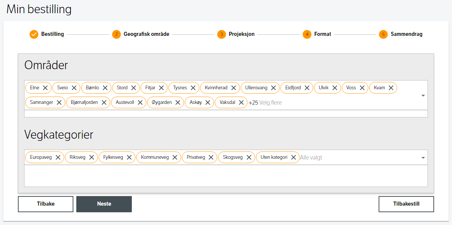Click the Etne chip label
Screen dimensions: 452x225
click(x=35, y=88)
